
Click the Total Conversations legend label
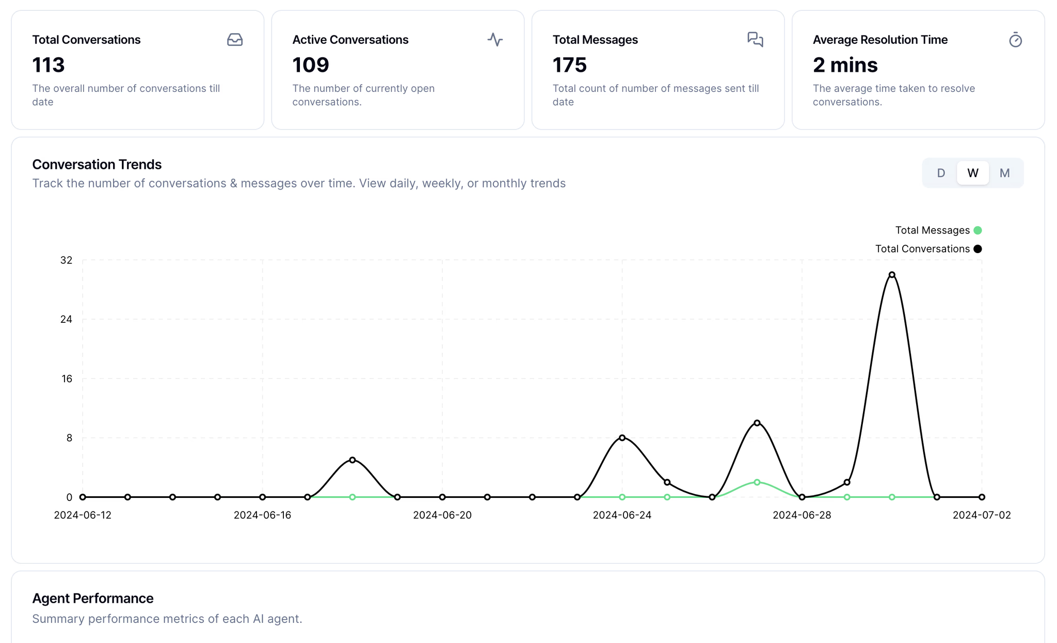click(922, 249)
